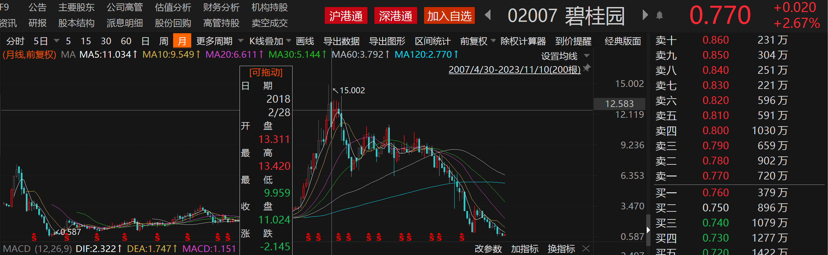
Task: Click 导出图形 export chart
Action: pyautogui.click(x=387, y=41)
